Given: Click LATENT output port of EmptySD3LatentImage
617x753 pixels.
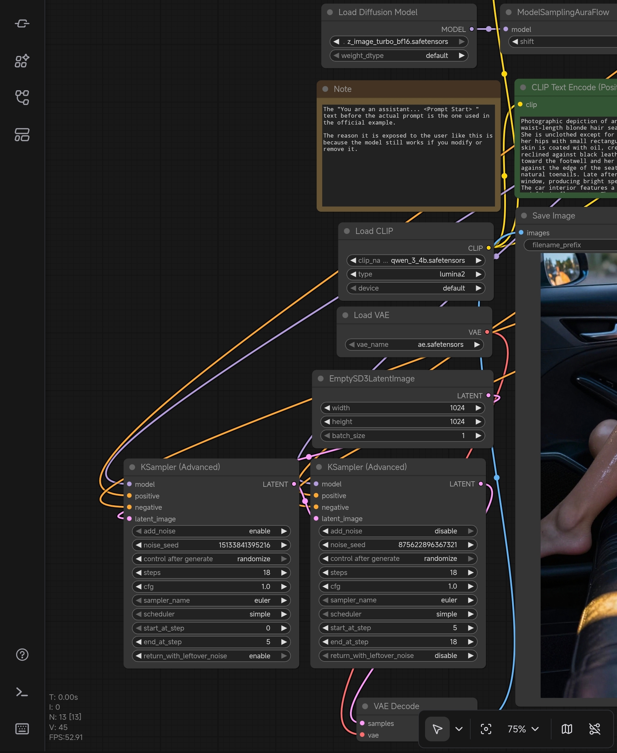Looking at the screenshot, I should coord(488,396).
